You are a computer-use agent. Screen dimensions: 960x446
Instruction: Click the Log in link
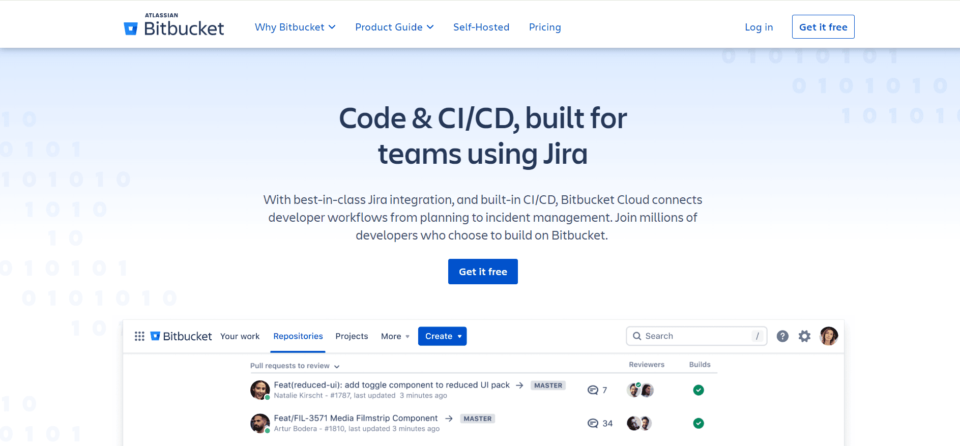[759, 27]
